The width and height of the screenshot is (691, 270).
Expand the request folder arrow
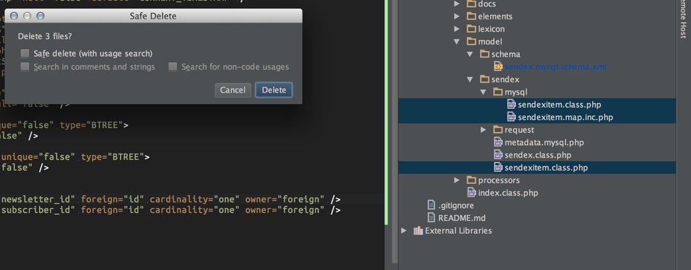tap(483, 129)
